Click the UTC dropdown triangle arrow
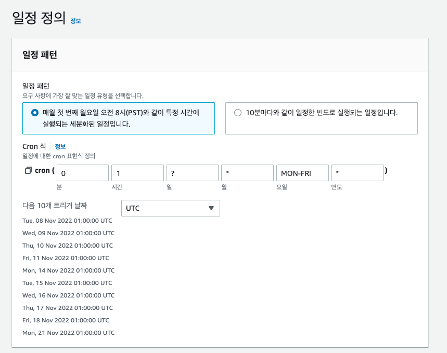 211,208
